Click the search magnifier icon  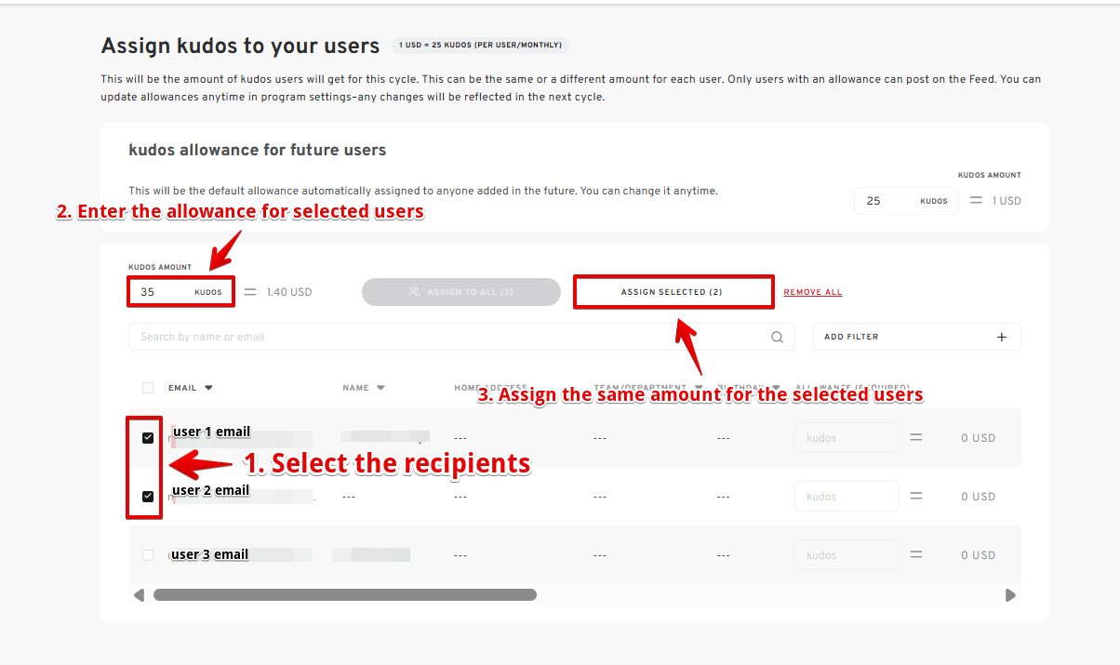[777, 338]
